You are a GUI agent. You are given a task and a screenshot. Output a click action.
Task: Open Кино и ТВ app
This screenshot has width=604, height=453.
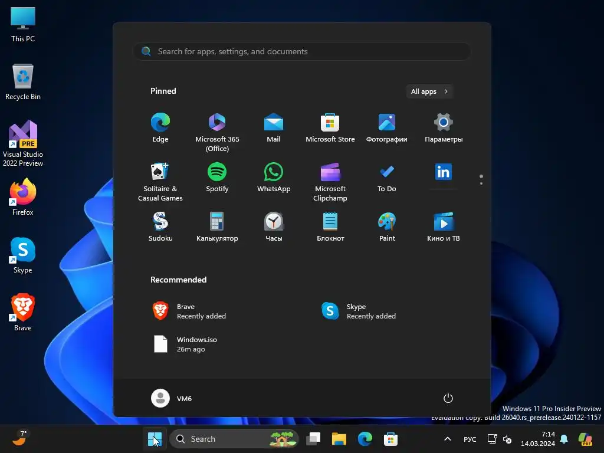coord(444,227)
